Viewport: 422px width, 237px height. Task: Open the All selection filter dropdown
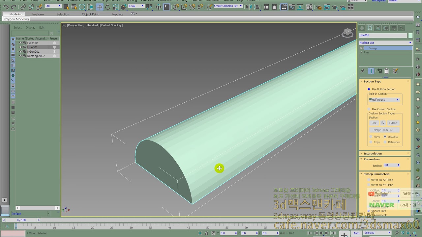click(x=53, y=6)
